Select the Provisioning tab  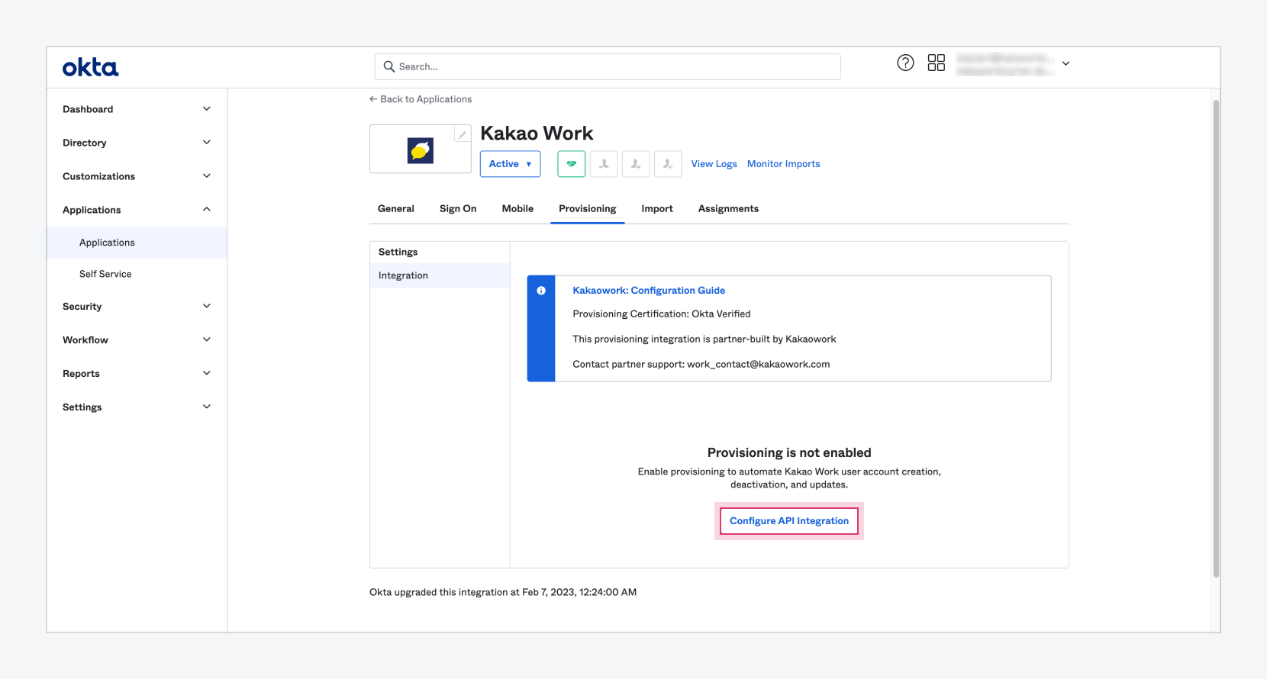click(588, 208)
